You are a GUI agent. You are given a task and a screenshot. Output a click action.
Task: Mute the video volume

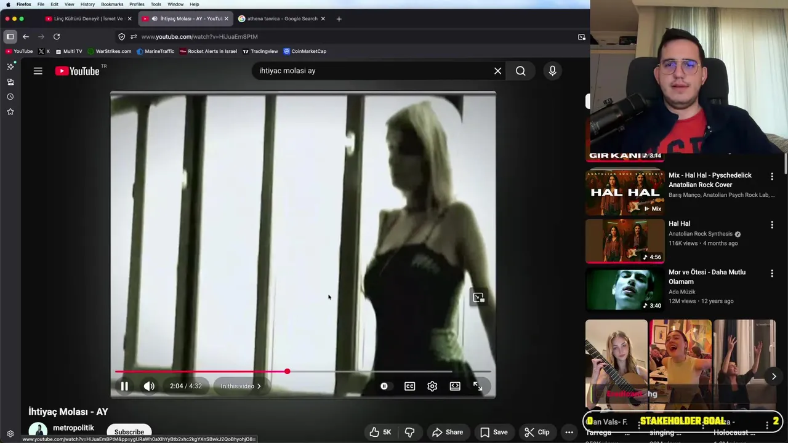pos(149,386)
